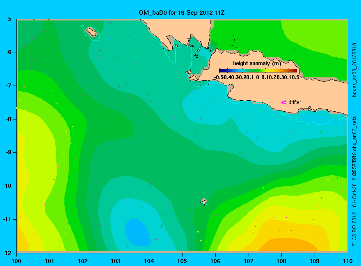The width and height of the screenshot is (361, 266).
Task: Click the x-axis label 108
Action: point(281,261)
